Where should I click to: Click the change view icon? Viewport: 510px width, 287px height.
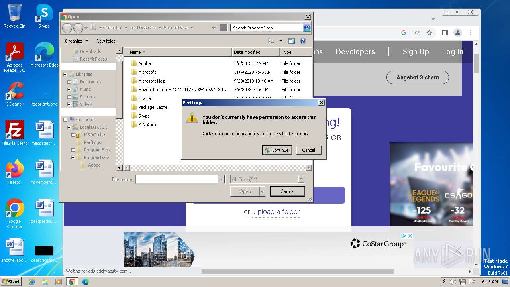pos(271,41)
